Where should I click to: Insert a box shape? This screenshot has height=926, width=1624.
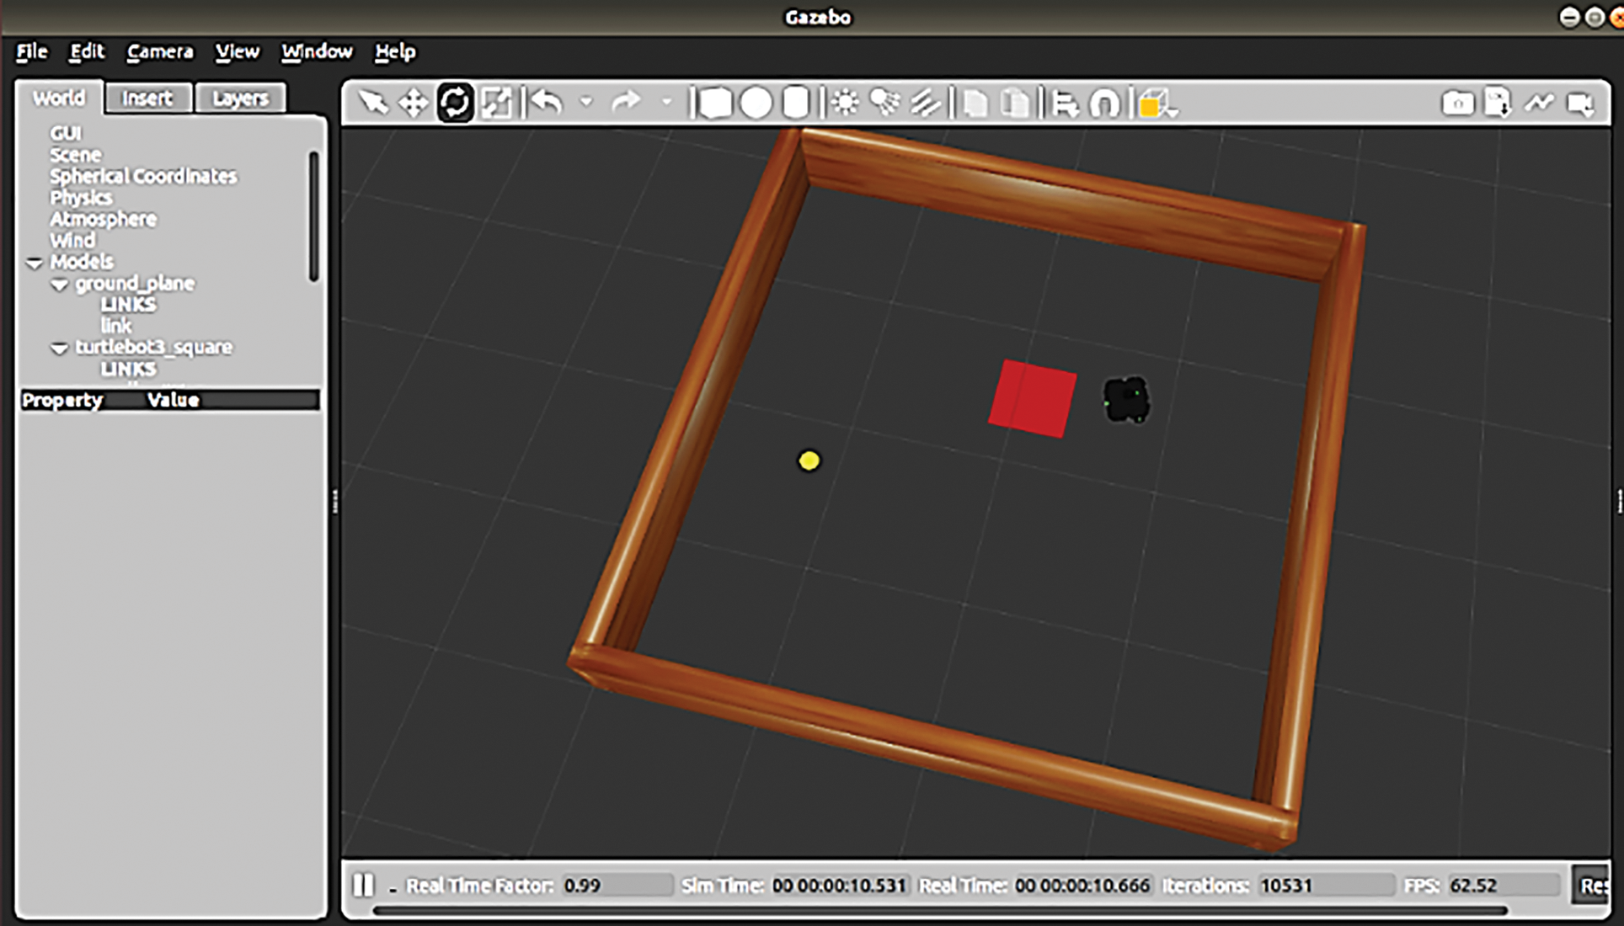[715, 104]
